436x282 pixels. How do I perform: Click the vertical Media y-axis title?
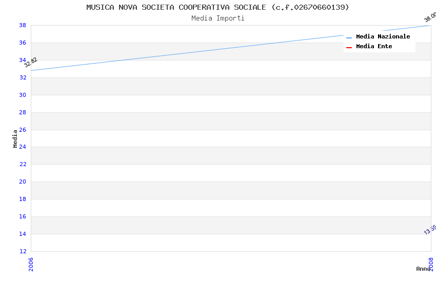point(15,138)
